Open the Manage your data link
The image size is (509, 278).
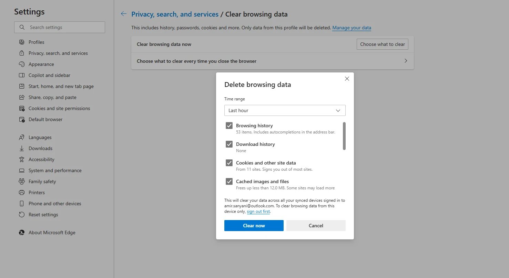pyautogui.click(x=352, y=28)
